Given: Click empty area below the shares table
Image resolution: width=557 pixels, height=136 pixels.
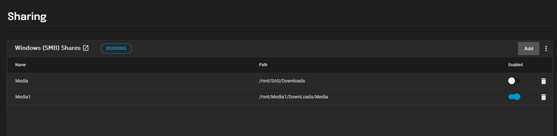Looking at the screenshot, I should (x=280, y=120).
